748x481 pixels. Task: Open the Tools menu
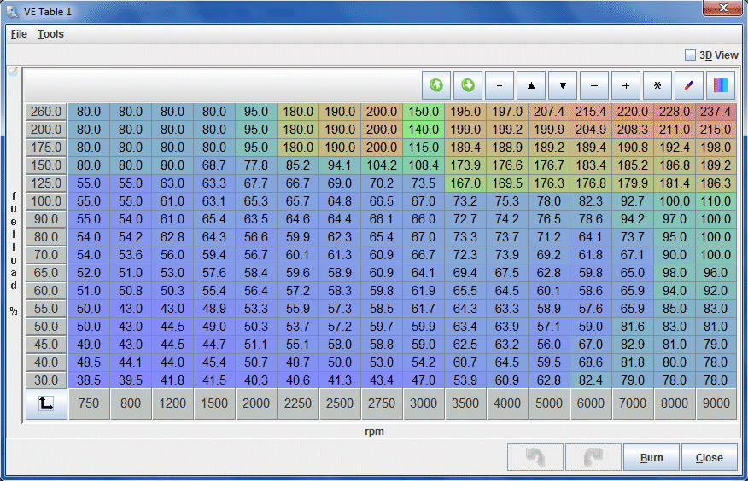(50, 34)
